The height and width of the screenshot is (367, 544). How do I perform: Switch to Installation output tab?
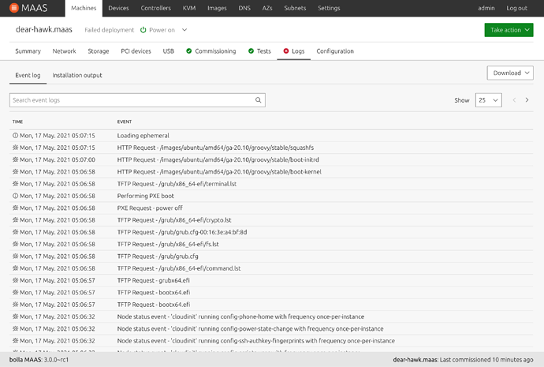(77, 75)
